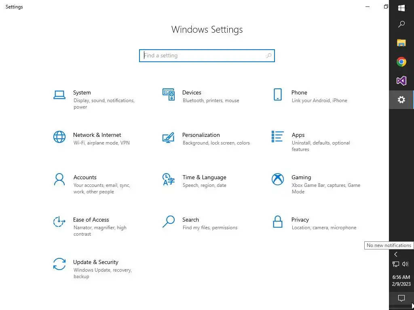This screenshot has width=414, height=310.
Task: Click the Ease of Access heading
Action: 91,220
